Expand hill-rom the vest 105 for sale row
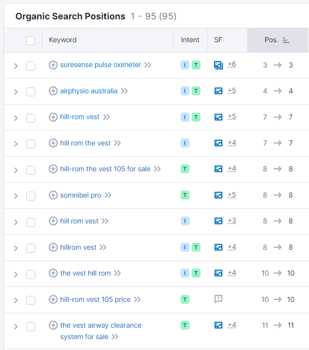The width and height of the screenshot is (309, 350). tap(16, 170)
